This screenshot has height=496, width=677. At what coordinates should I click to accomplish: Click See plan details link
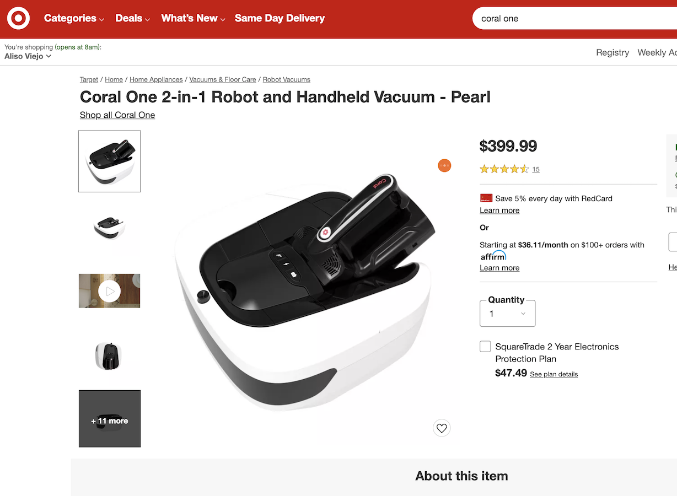[x=554, y=374]
